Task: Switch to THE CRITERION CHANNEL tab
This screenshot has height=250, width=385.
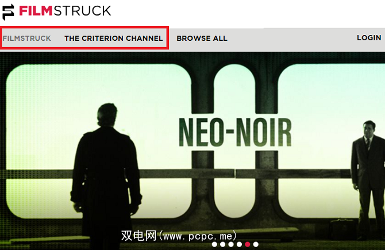Action: coord(114,39)
